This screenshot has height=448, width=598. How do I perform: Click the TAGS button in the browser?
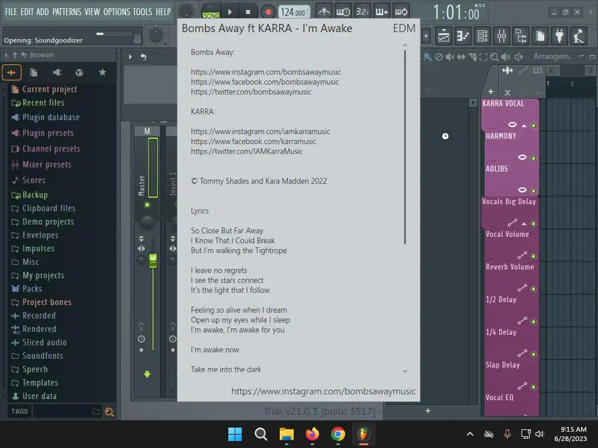19,411
